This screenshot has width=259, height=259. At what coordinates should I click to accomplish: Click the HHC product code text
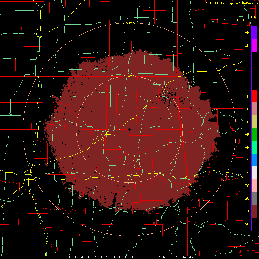253,17
